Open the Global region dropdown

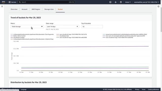click(x=128, y=2)
